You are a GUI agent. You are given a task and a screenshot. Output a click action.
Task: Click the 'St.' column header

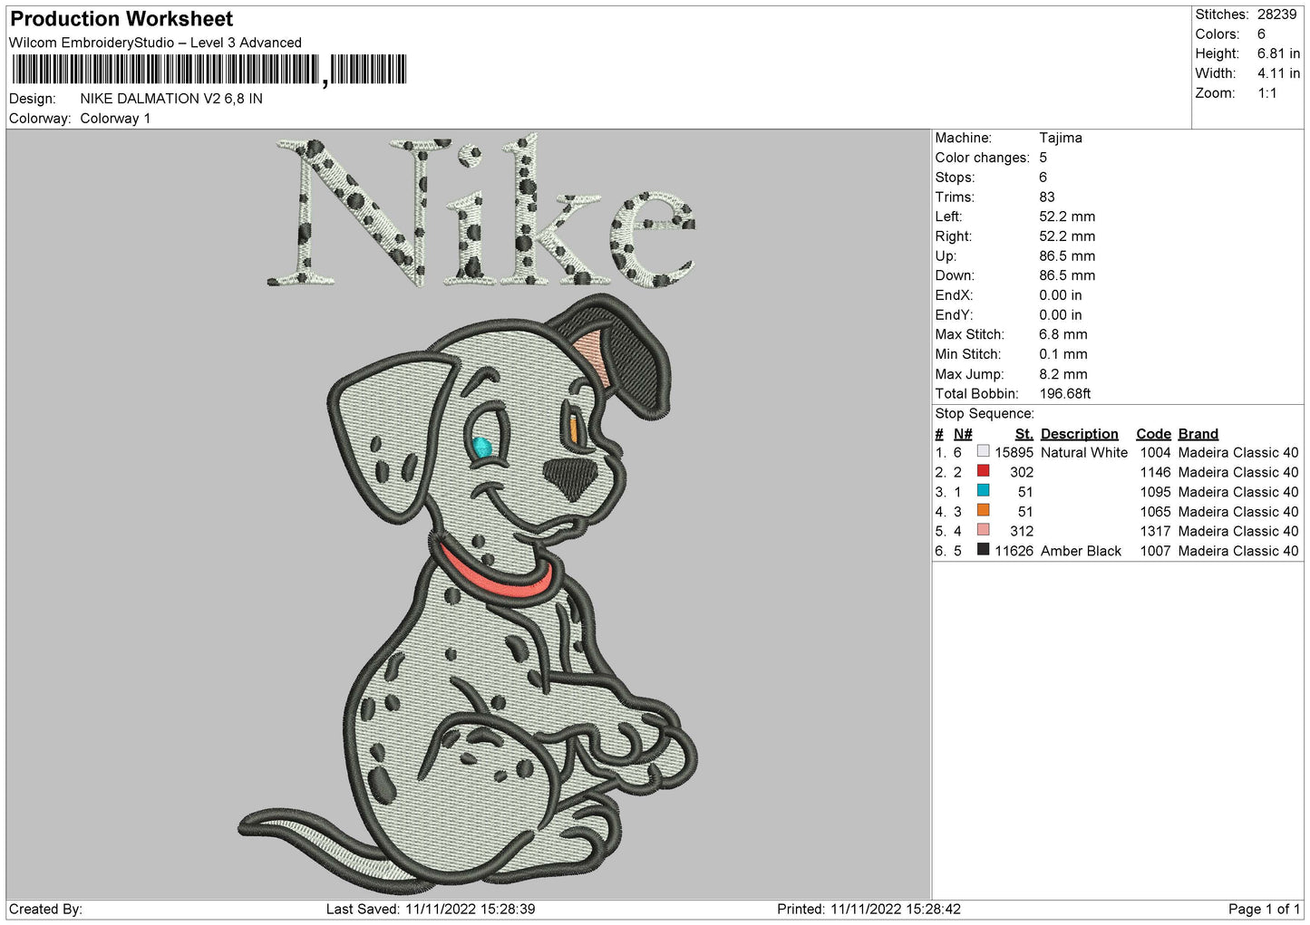click(x=1024, y=434)
